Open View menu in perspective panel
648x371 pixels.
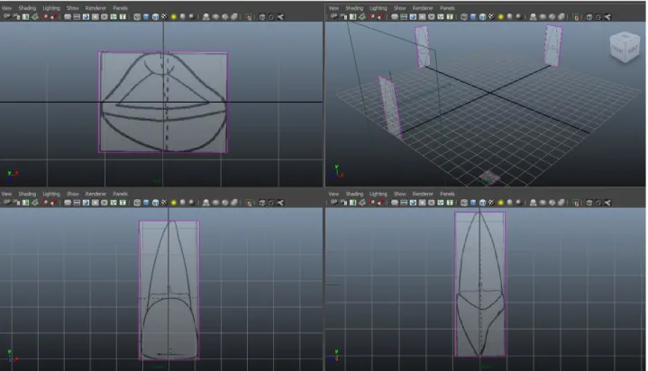click(333, 8)
